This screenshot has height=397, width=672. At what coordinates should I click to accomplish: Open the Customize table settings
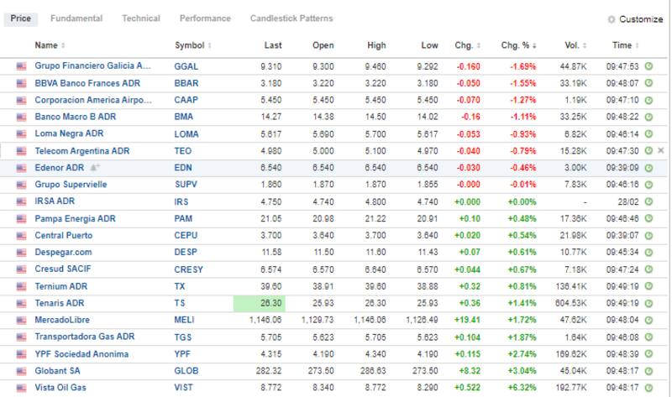point(635,19)
